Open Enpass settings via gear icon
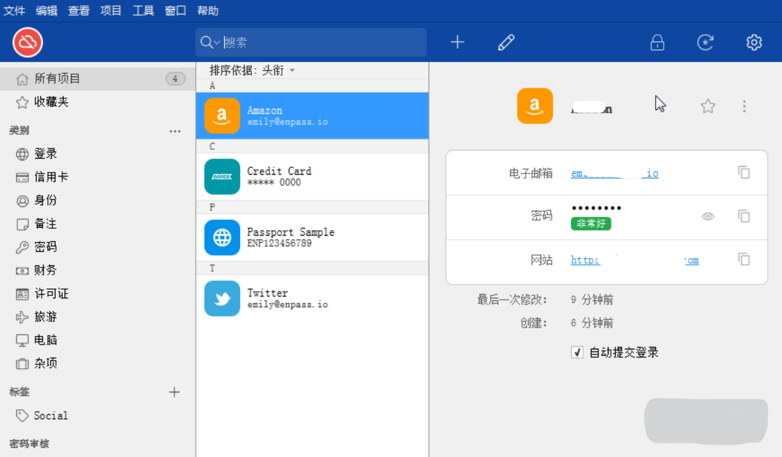The width and height of the screenshot is (782, 457). (753, 43)
